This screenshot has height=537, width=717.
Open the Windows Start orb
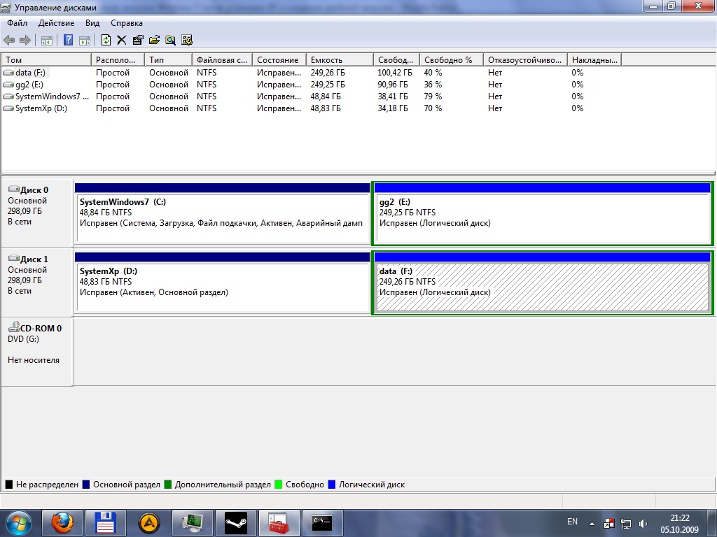18,523
